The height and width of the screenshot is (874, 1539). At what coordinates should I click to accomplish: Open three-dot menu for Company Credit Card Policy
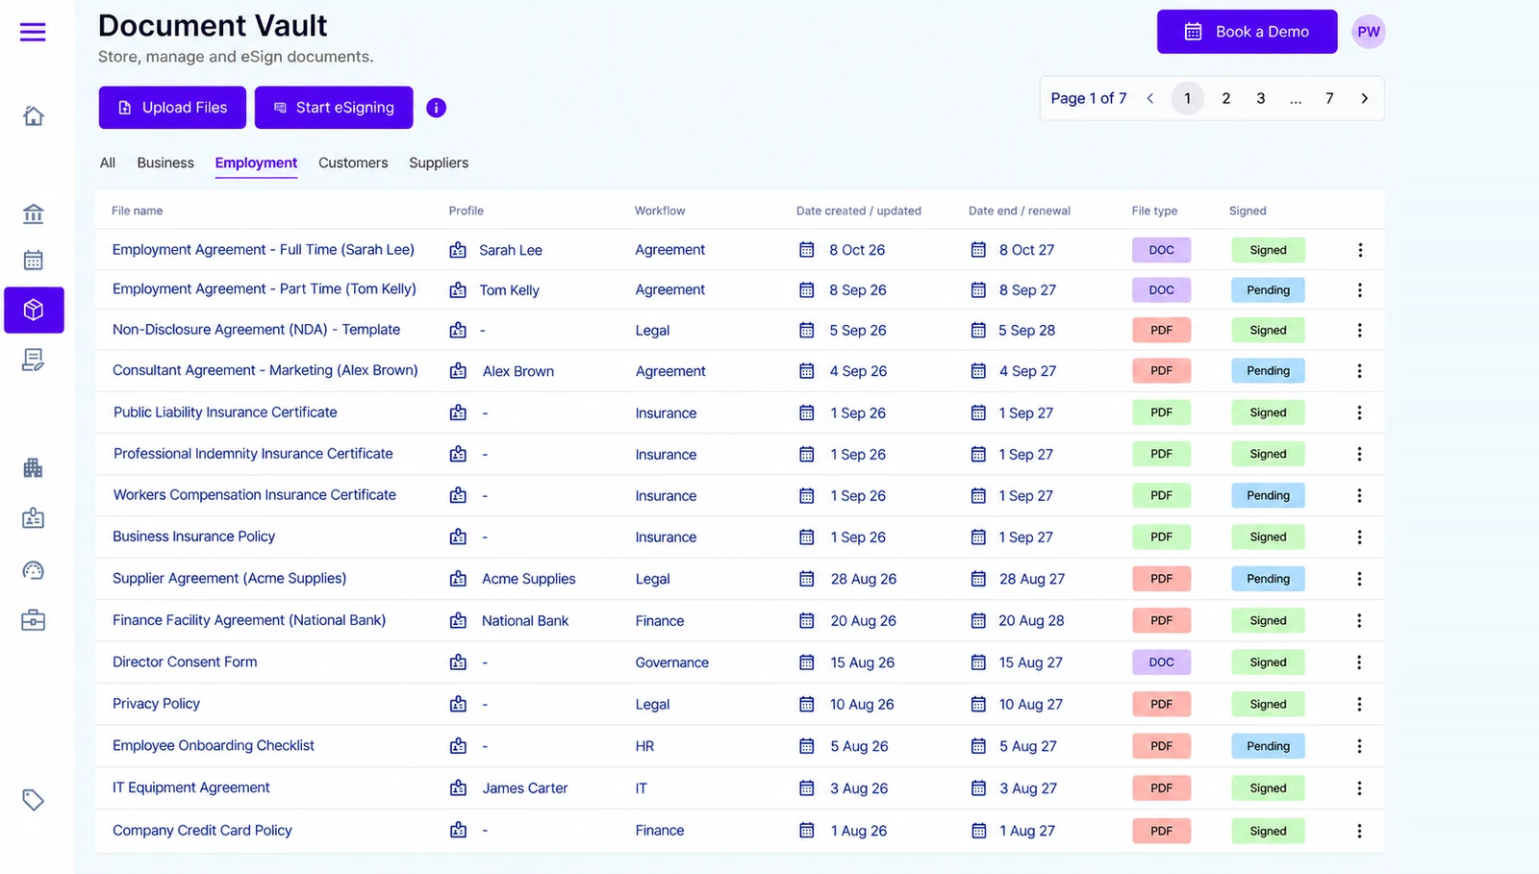click(1360, 831)
